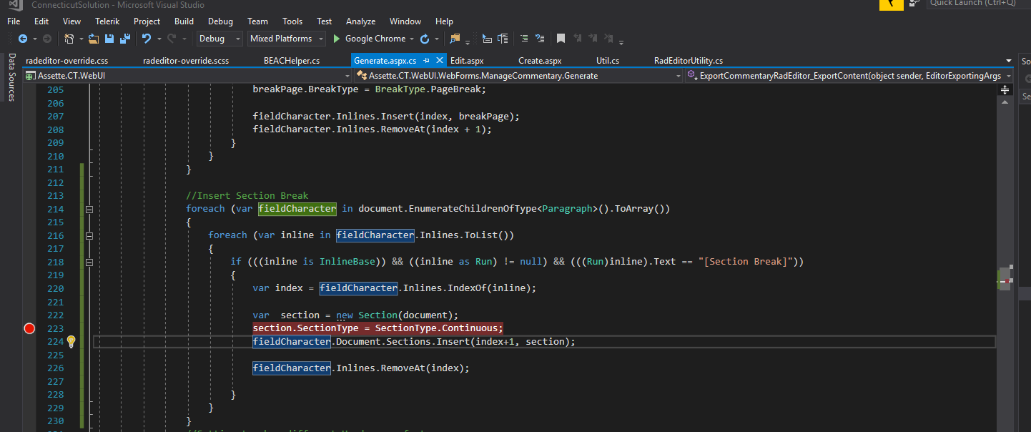Close the Generate.aspx.cs tab
This screenshot has width=1031, height=432.
click(x=440, y=61)
